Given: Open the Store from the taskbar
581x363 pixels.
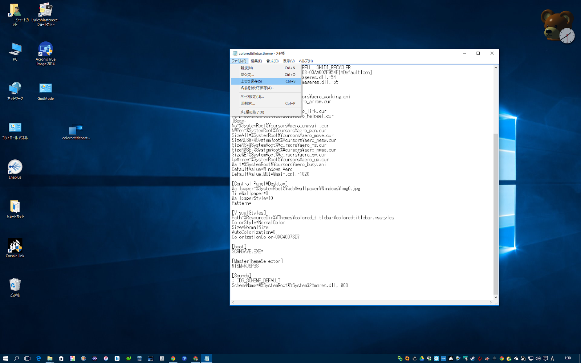Looking at the screenshot, I should tap(61, 358).
